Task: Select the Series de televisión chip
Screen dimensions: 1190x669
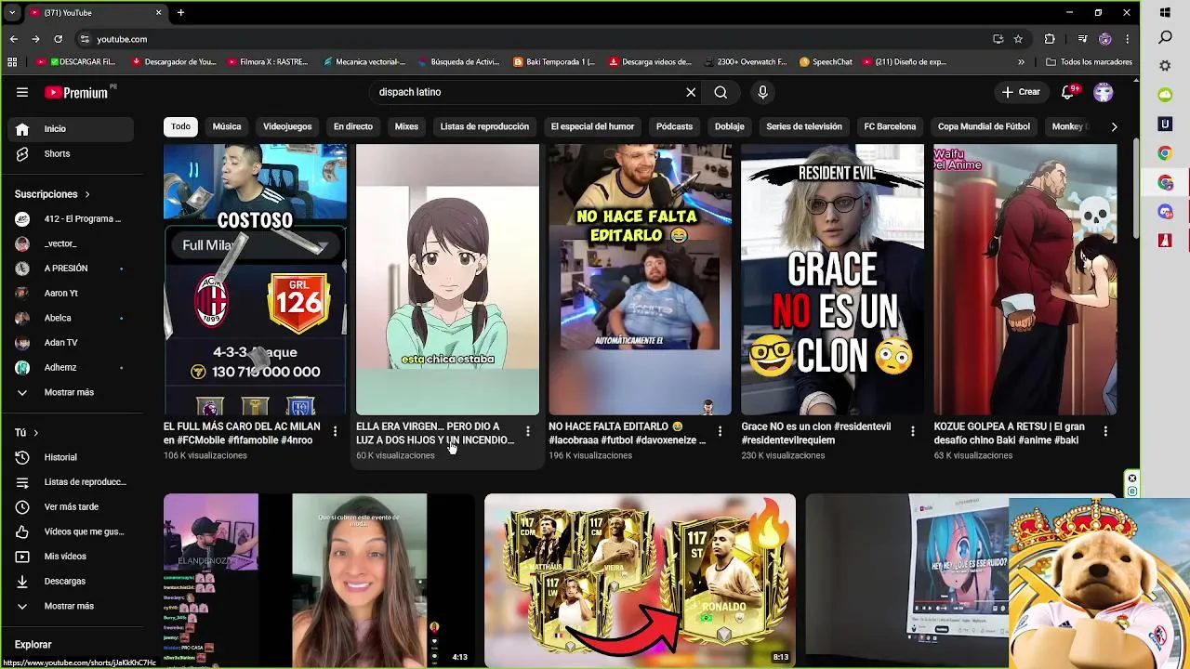Action: point(804,126)
